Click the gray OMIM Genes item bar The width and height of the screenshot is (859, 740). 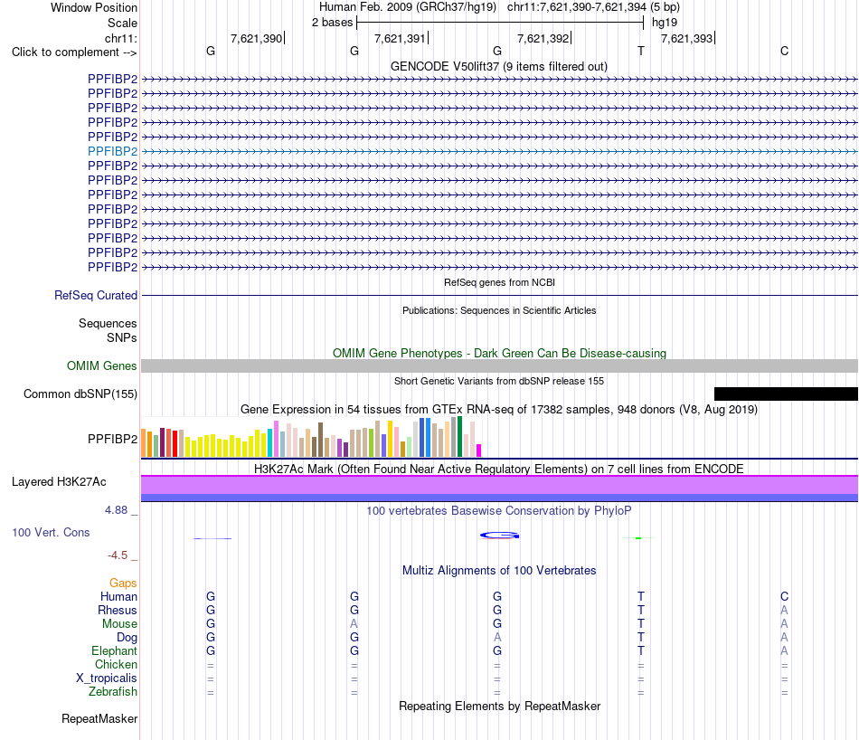tap(499, 365)
